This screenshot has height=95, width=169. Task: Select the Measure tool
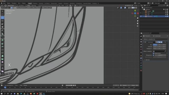click(2, 34)
